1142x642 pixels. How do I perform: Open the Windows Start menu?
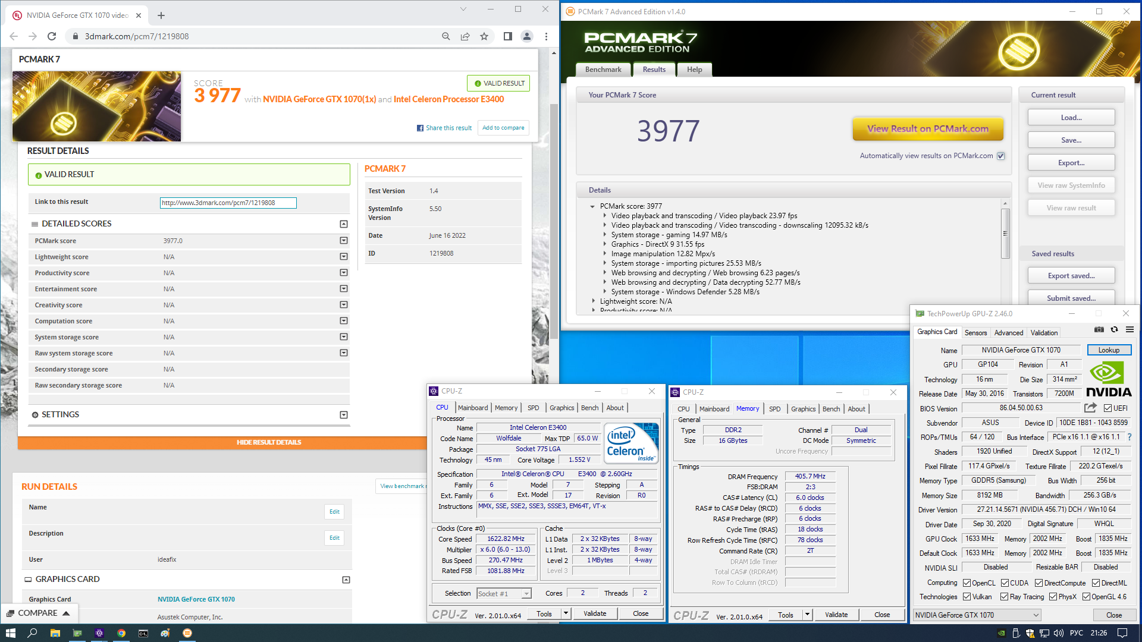tap(10, 633)
